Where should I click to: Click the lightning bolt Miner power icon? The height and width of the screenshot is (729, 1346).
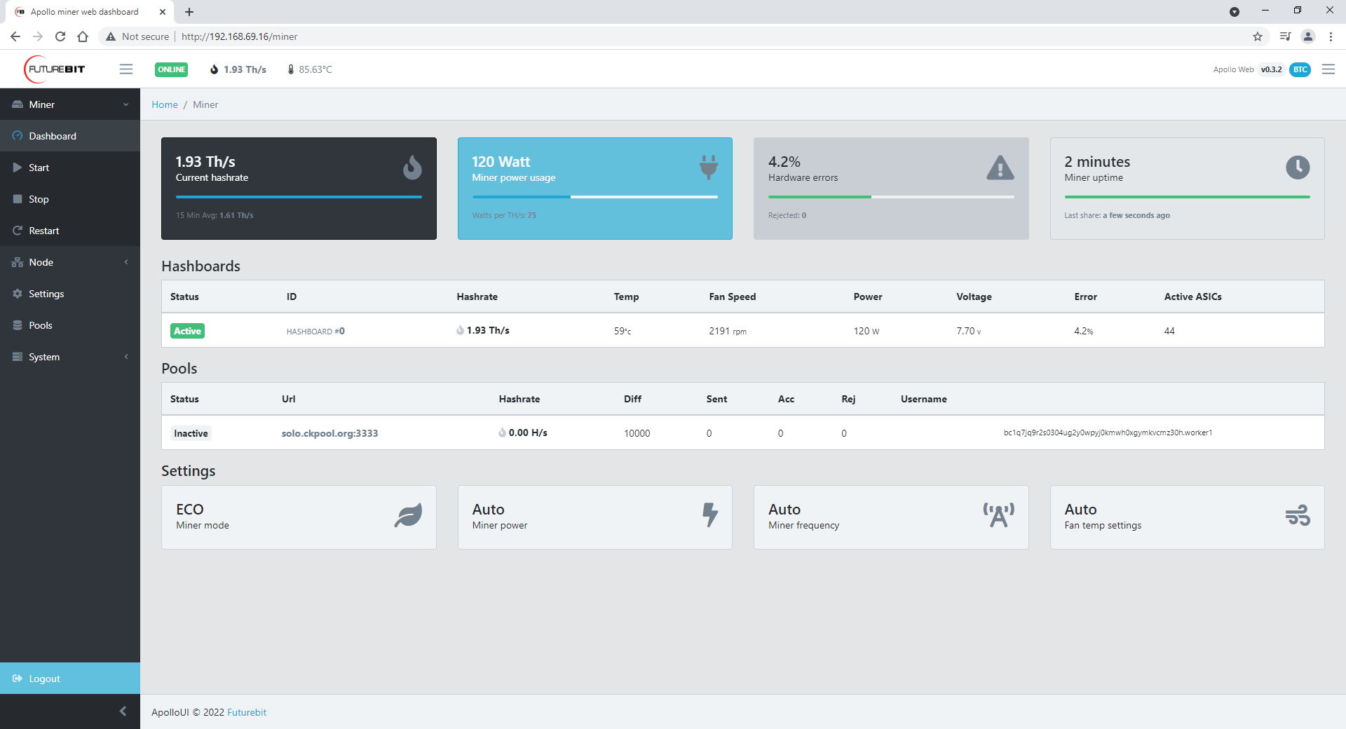(709, 515)
